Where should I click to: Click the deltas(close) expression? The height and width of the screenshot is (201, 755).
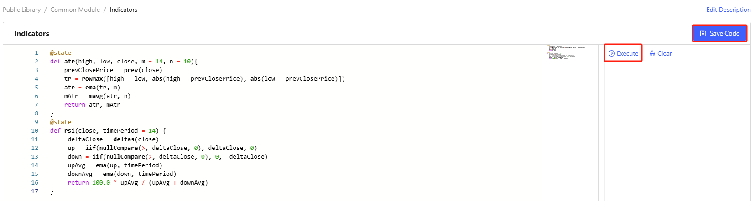coord(135,139)
